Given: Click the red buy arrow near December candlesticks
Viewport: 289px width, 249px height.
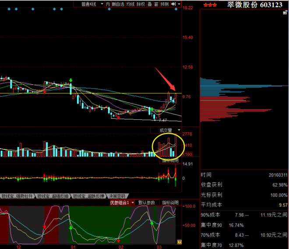Looking at the screenshot, I should (44, 92).
